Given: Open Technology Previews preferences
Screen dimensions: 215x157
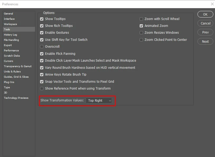Looking at the screenshot, I should 19,98.
